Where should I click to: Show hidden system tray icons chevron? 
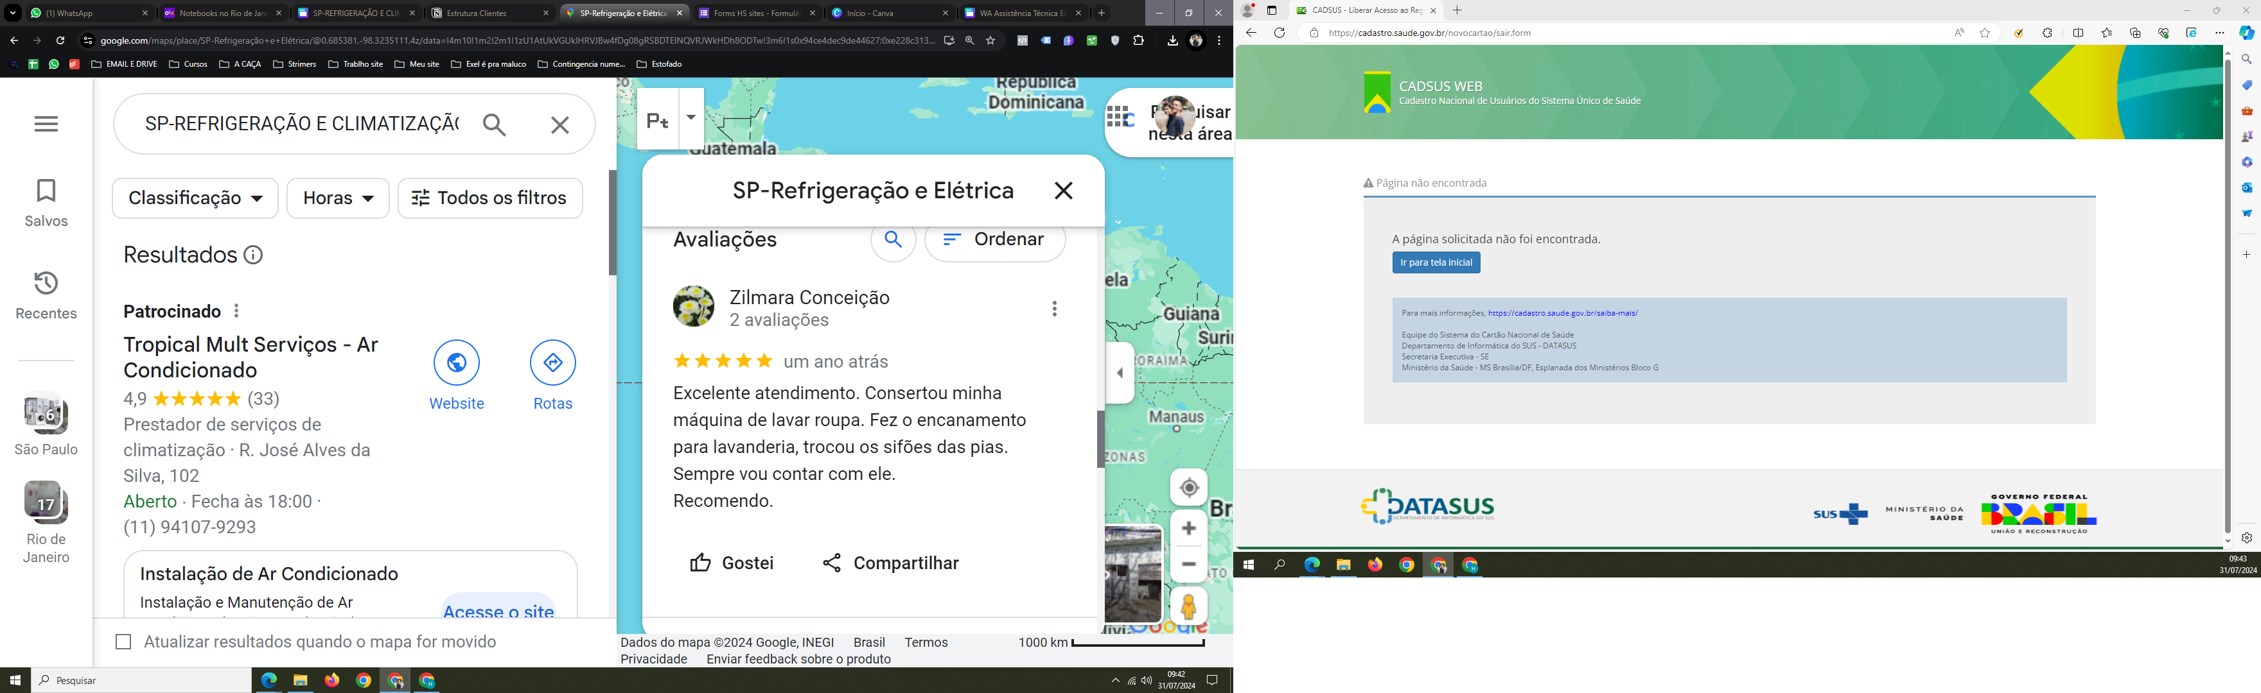(1114, 681)
